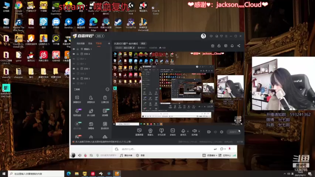
Task: Open the 弹幕助手 tool in the toolbox
Action: coord(77,100)
